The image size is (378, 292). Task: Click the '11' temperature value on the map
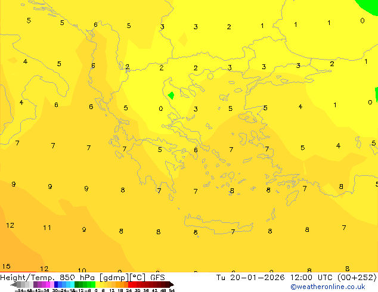point(47,228)
